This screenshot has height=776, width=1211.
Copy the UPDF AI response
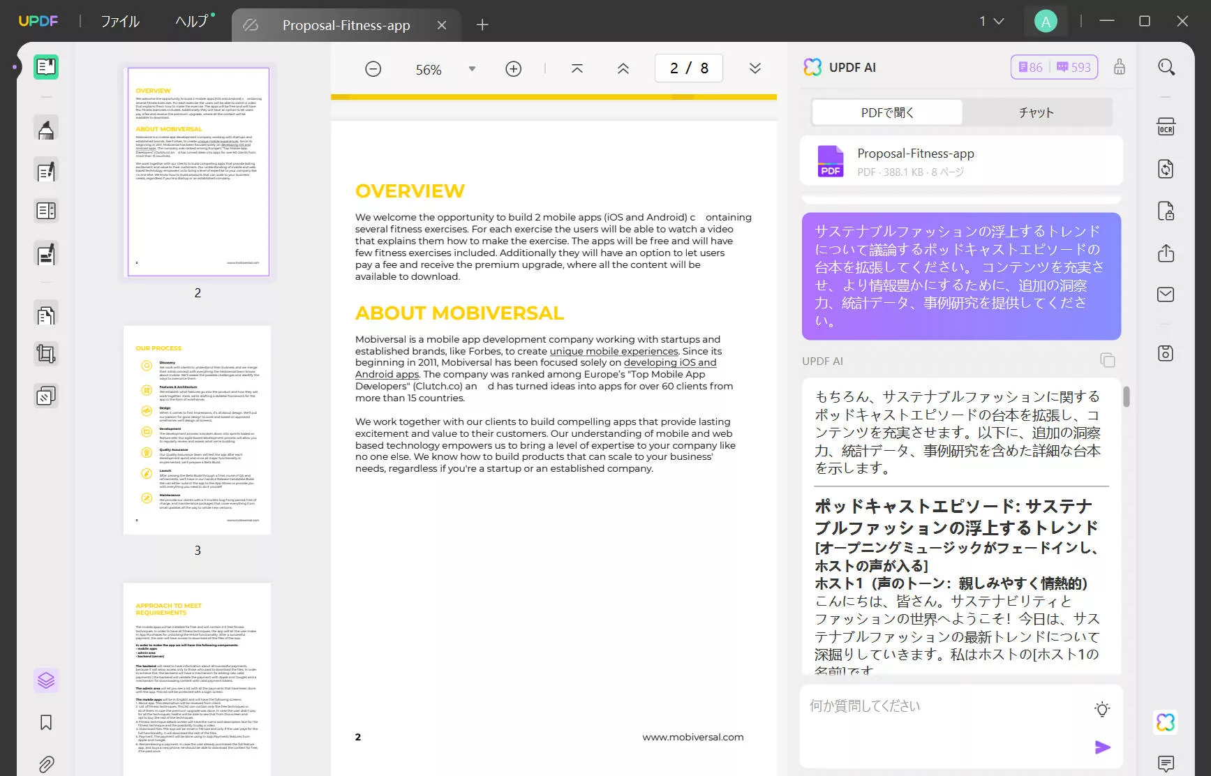1108,360
